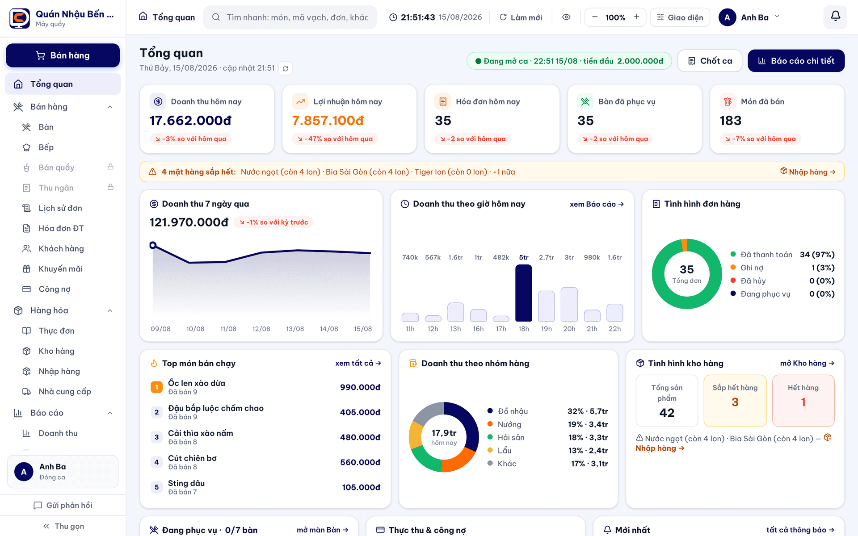Toggle the eye visibility icon in top bar
The width and height of the screenshot is (858, 536).
tap(566, 17)
